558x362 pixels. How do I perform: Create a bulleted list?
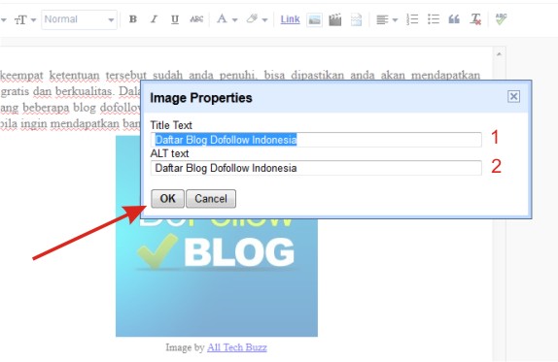pyautogui.click(x=434, y=19)
